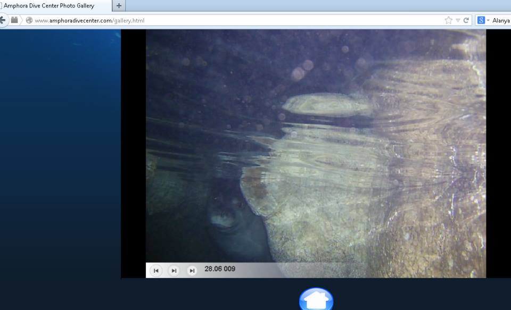Expand the search engine selector arrow

[x=488, y=20]
